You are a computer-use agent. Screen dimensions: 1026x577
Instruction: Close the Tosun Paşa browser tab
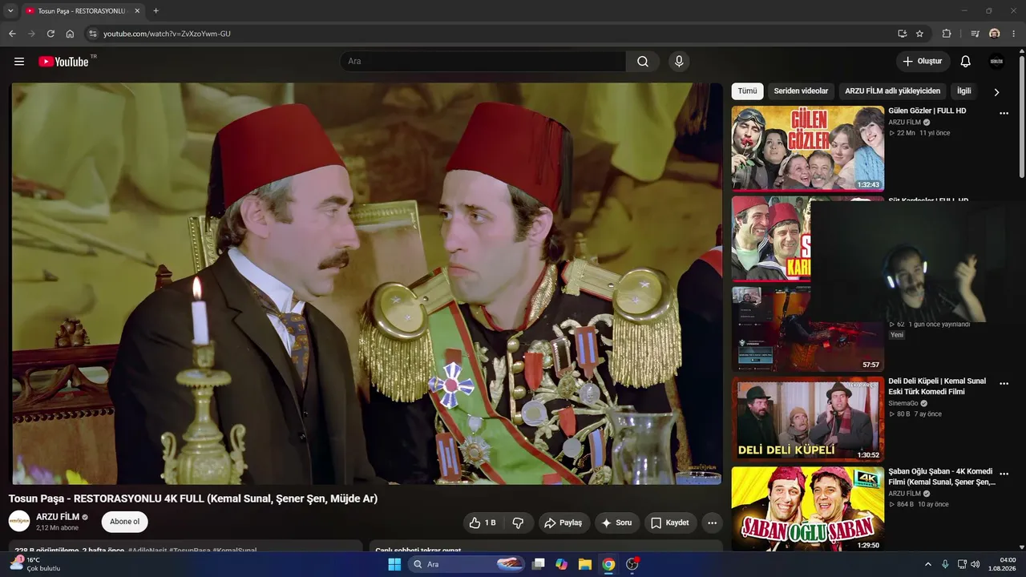137,11
